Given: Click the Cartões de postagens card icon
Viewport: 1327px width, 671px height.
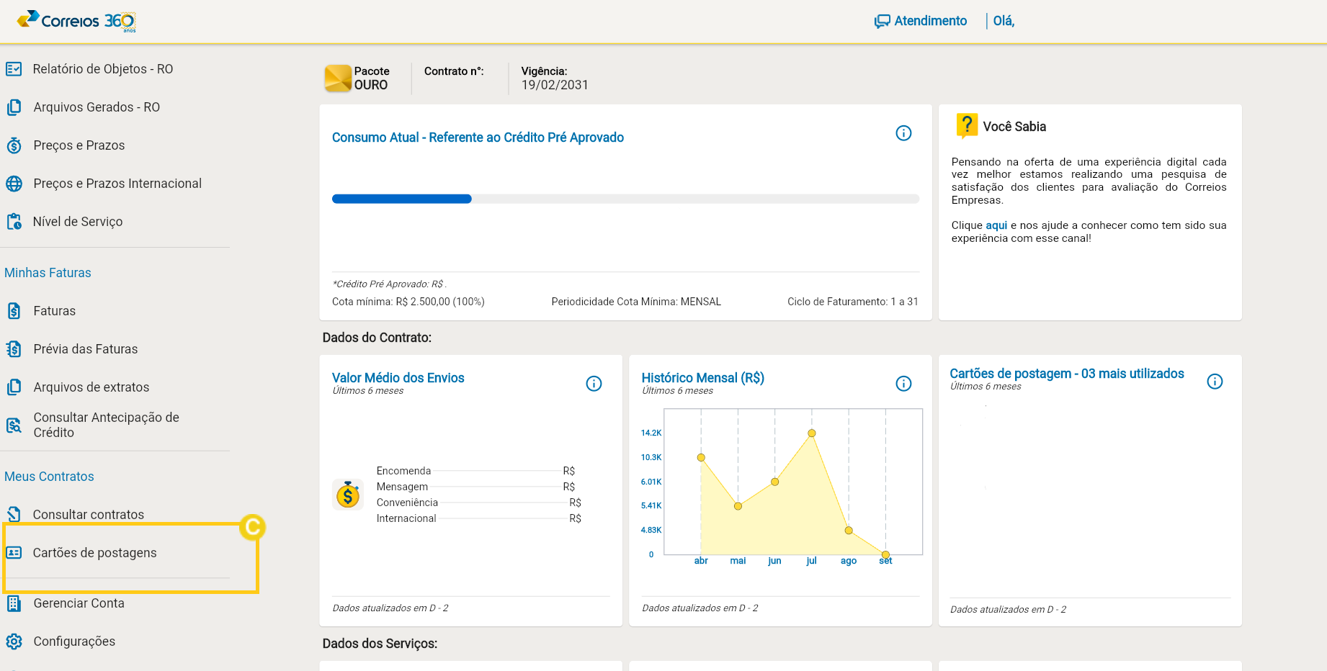Looking at the screenshot, I should click(x=14, y=553).
